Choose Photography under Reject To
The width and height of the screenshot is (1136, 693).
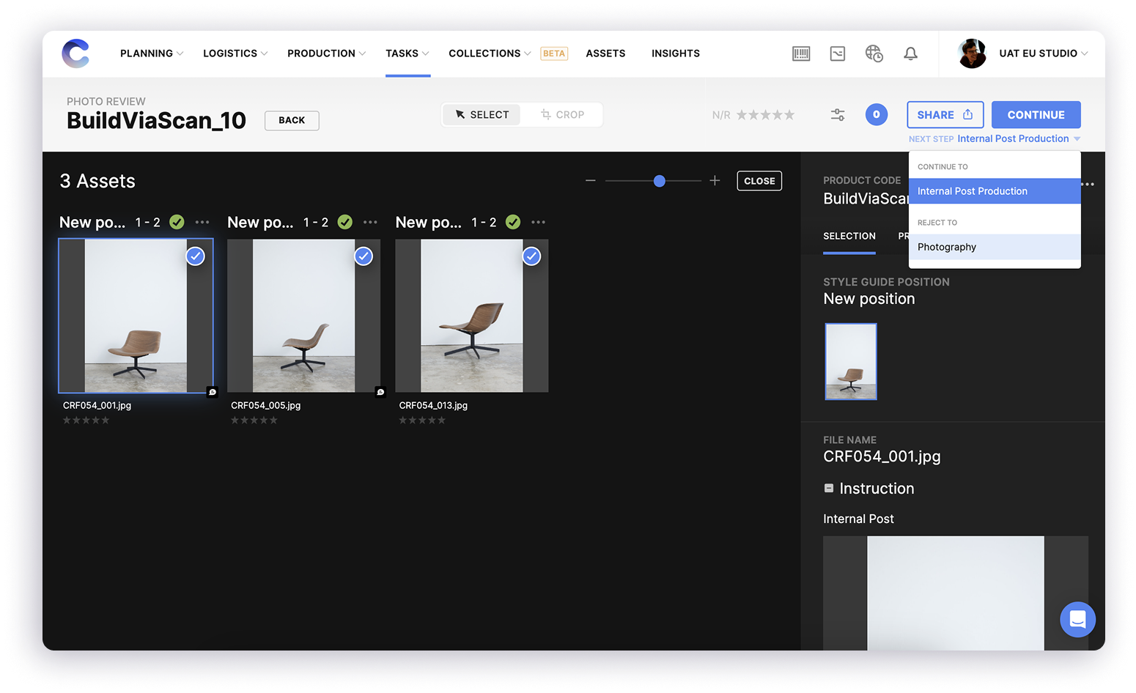click(x=995, y=247)
